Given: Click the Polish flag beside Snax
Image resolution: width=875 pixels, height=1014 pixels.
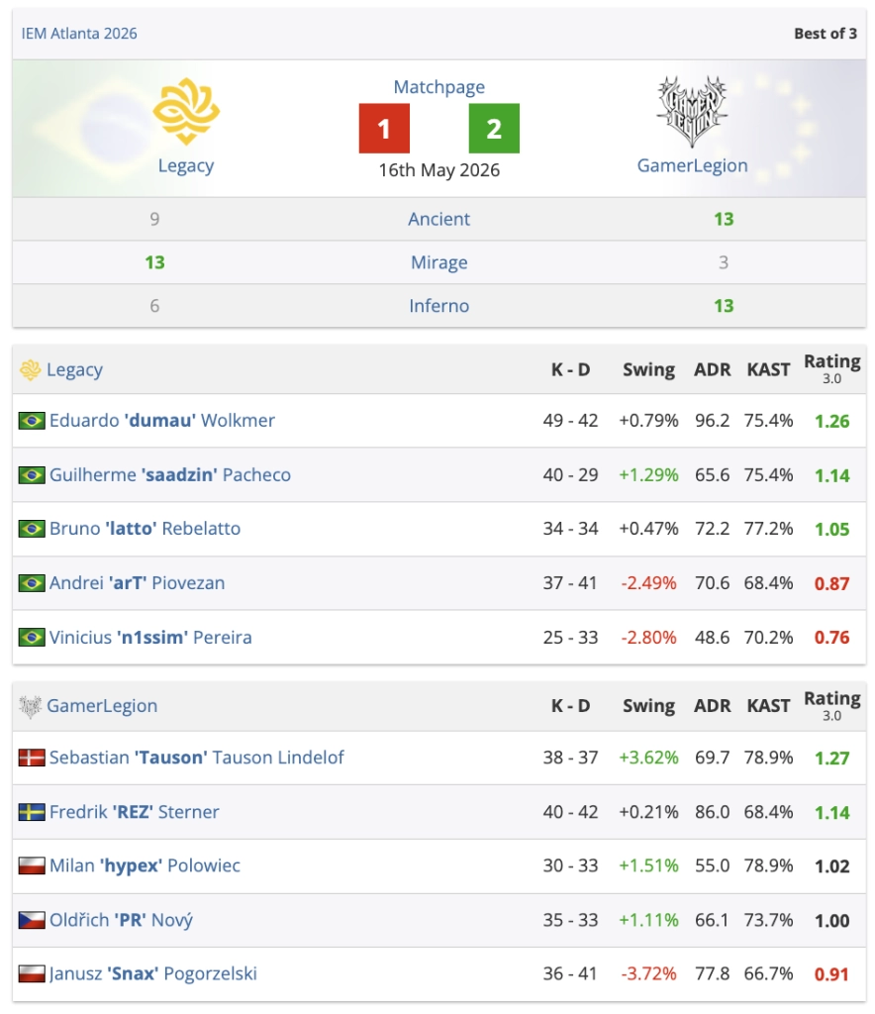Looking at the screenshot, I should coord(32,973).
